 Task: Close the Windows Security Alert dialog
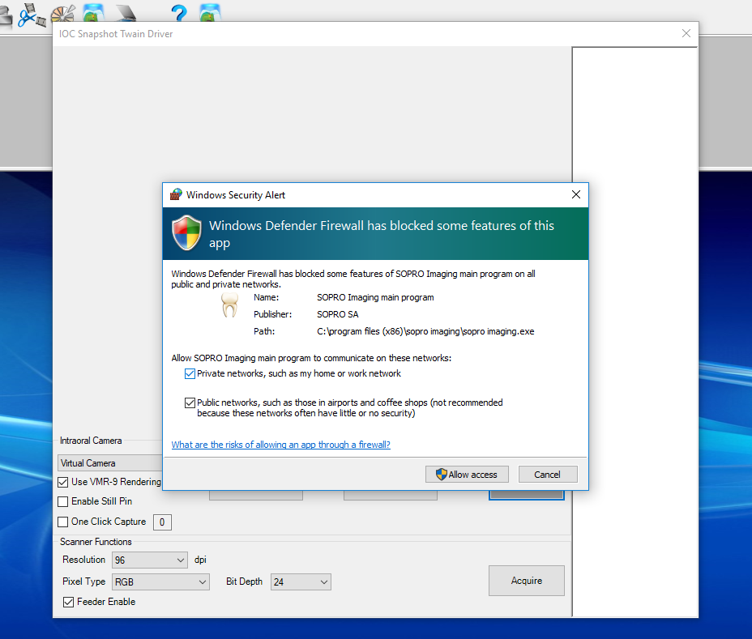click(576, 194)
